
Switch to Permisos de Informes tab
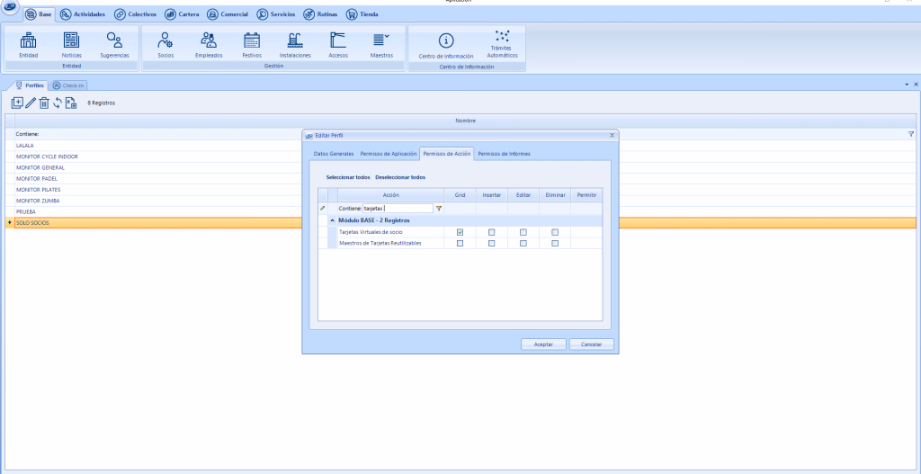[504, 154]
